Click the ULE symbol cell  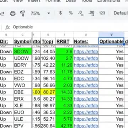pos(22,119)
